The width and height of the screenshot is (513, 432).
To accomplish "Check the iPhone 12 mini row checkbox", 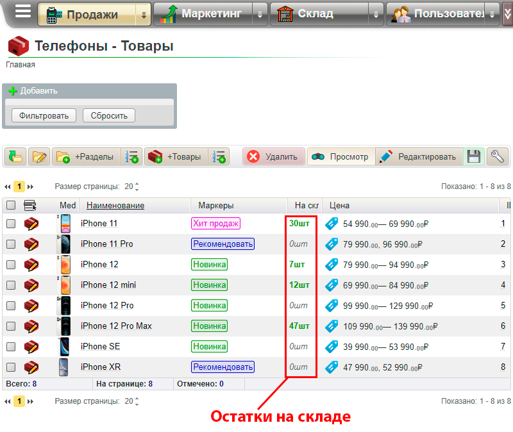I will click(x=11, y=285).
